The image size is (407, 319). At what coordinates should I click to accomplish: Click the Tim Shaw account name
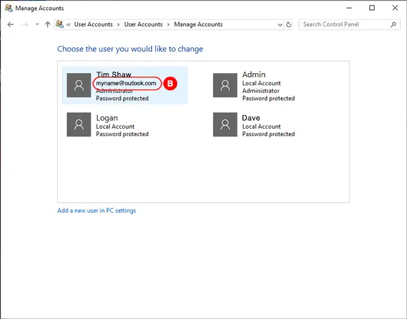coord(114,75)
